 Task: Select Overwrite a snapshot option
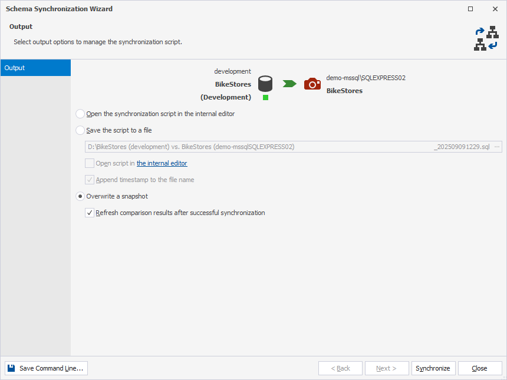click(x=80, y=196)
